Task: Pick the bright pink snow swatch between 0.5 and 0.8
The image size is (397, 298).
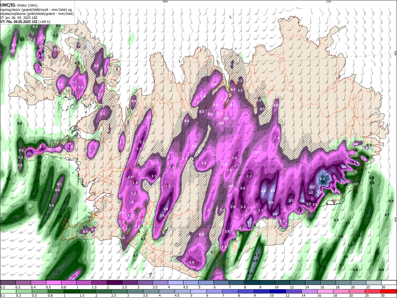Action: (x=54, y=282)
